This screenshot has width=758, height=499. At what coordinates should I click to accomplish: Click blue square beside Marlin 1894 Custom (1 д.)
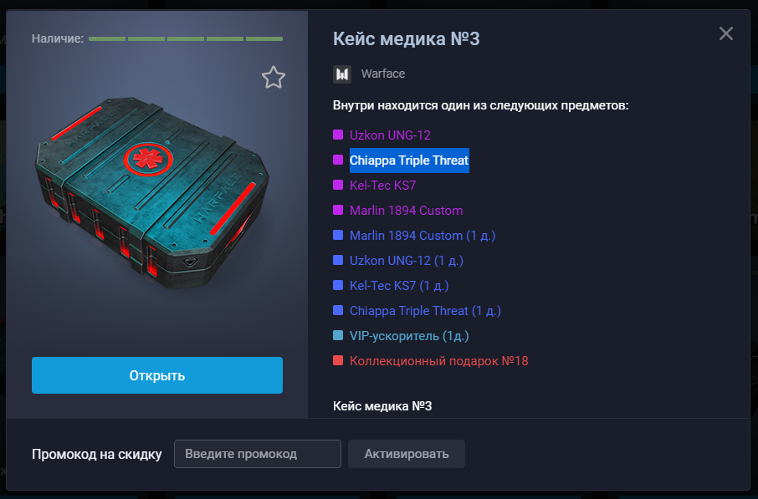338,235
